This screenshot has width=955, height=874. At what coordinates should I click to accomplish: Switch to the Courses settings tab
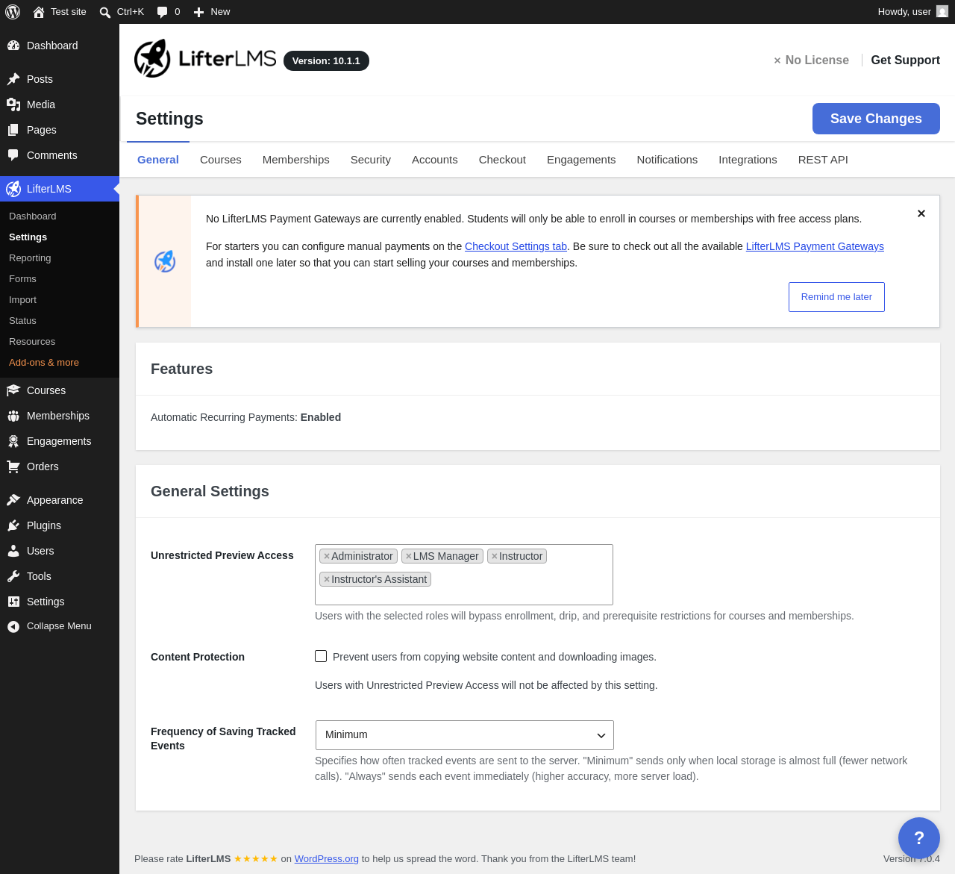click(x=221, y=160)
